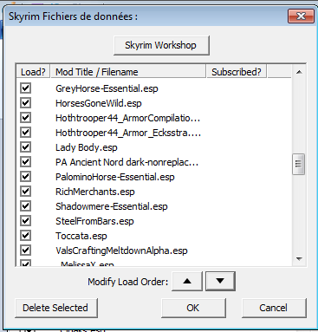Click the Delete Selected button
Screen dimensions: 318x332
(x=56, y=308)
